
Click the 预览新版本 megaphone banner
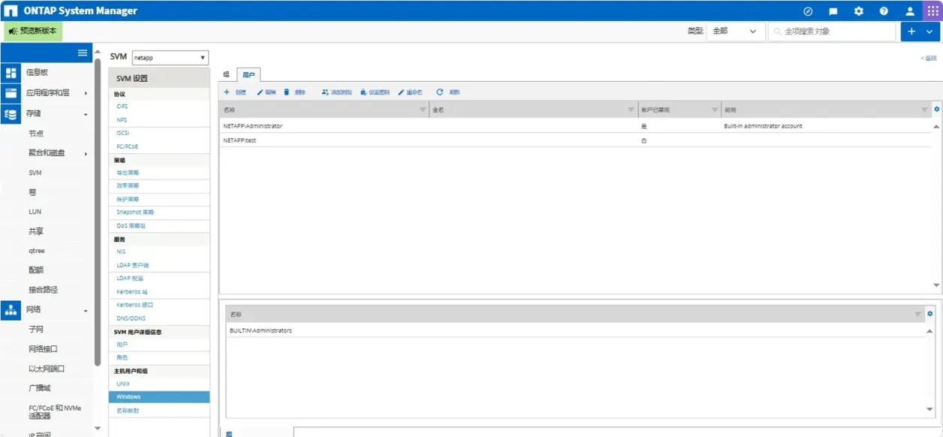click(32, 31)
